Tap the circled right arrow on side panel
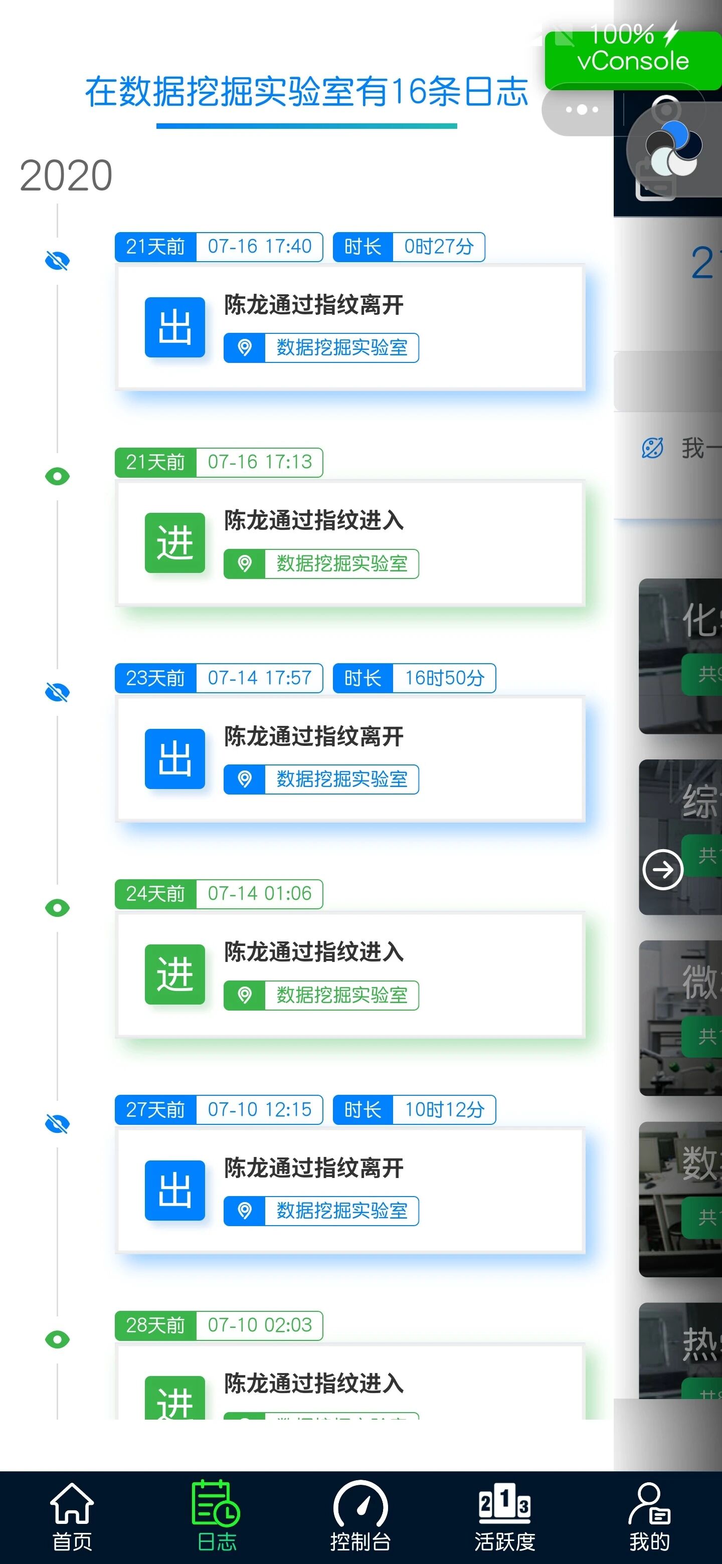The width and height of the screenshot is (722, 1564). [x=662, y=869]
